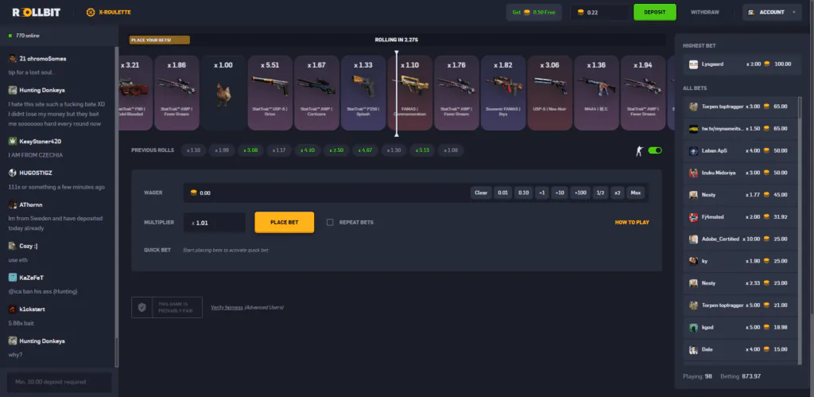
Task: Click Laban ApS avatar in bets
Action: tap(693, 150)
